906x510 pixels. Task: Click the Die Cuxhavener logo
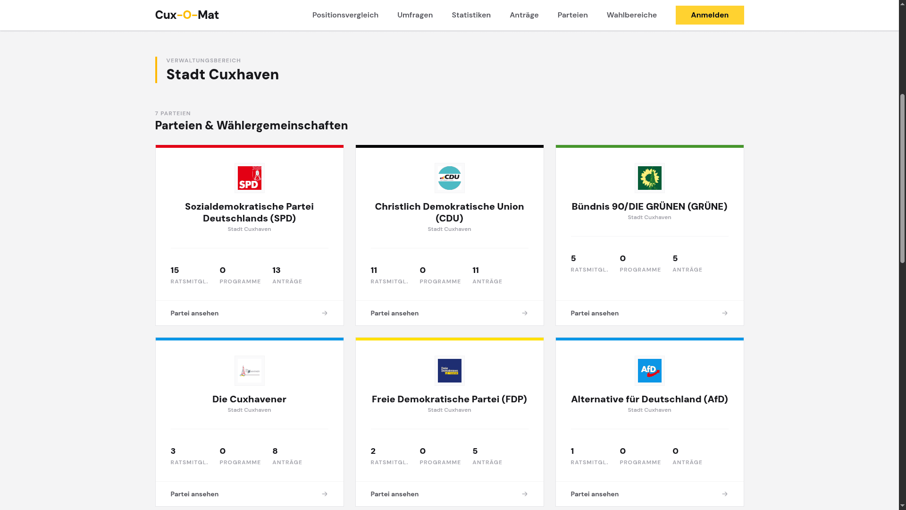point(249,371)
